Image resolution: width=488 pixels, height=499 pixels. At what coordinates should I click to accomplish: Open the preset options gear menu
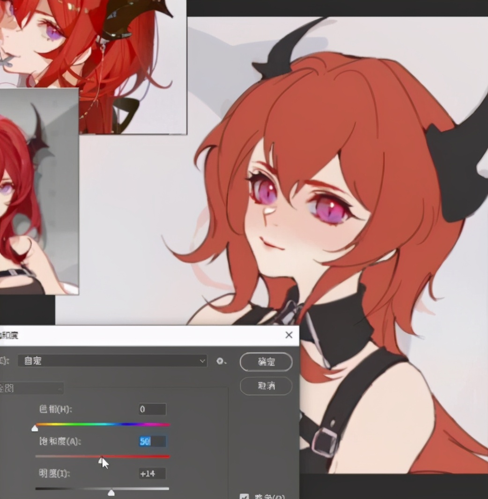point(221,361)
